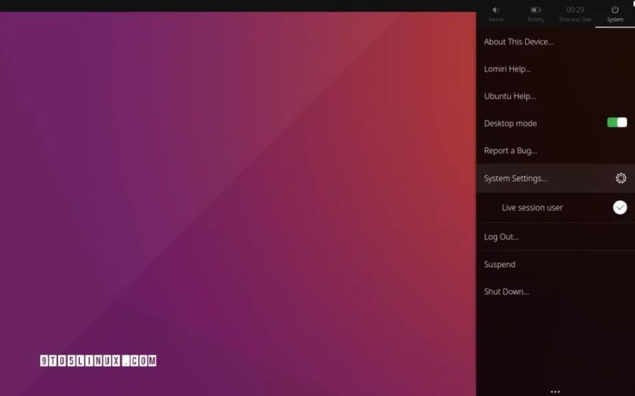Viewport: 635px width, 396px height.
Task: Expand the Time and Date panel
Action: 574,13
